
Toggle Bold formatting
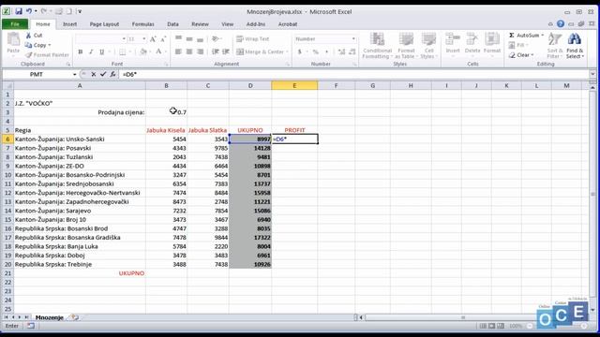[81, 51]
